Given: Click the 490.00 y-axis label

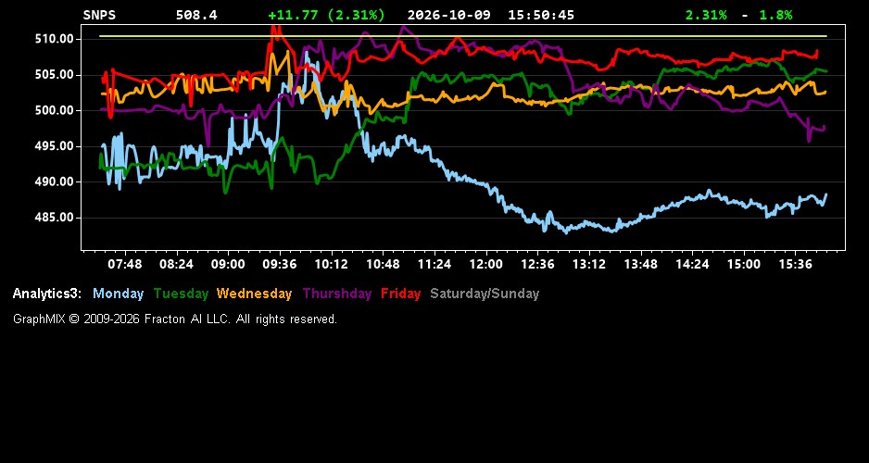Looking at the screenshot, I should [54, 181].
